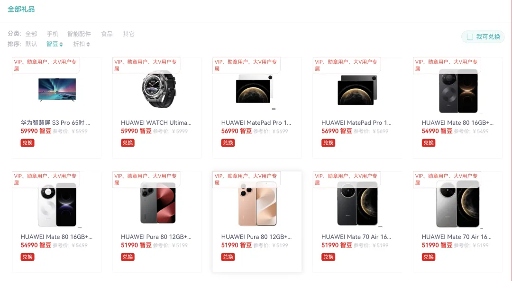The width and height of the screenshot is (512, 281).
Task: Redeem the black HUAWEI Mate 70 Air
Action: click(x=328, y=257)
